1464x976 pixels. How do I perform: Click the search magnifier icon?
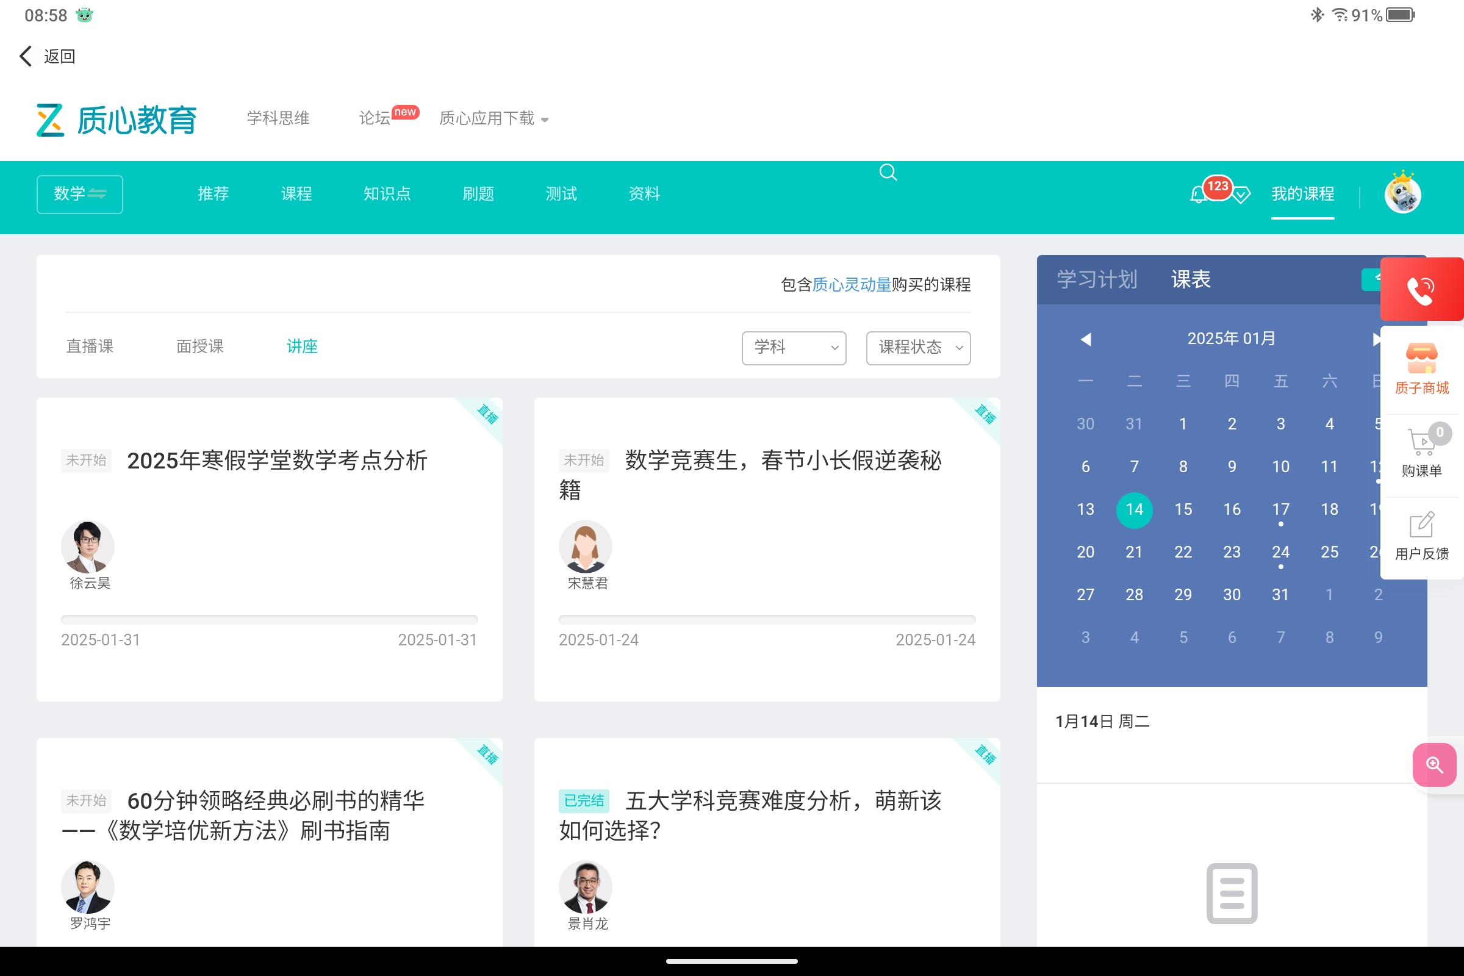coord(888,172)
